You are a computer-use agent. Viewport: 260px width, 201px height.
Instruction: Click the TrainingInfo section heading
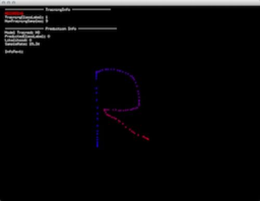click(x=58, y=9)
